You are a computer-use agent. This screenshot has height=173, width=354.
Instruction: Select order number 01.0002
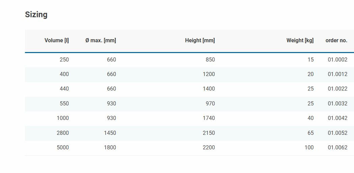click(x=337, y=60)
